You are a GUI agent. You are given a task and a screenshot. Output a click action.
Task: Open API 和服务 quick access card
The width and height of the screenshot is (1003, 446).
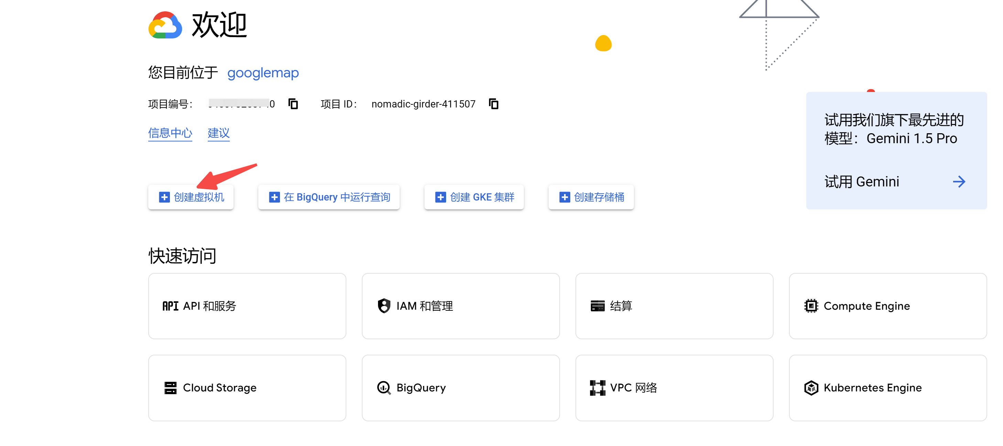pos(247,306)
